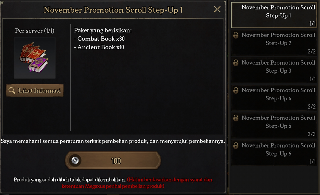Click the lock icon on Step-Up 5
This screenshot has width=320, height=195.
(x=236, y=118)
